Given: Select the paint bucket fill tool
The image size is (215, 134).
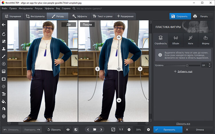Looking at the screenshot, I should [4, 101].
